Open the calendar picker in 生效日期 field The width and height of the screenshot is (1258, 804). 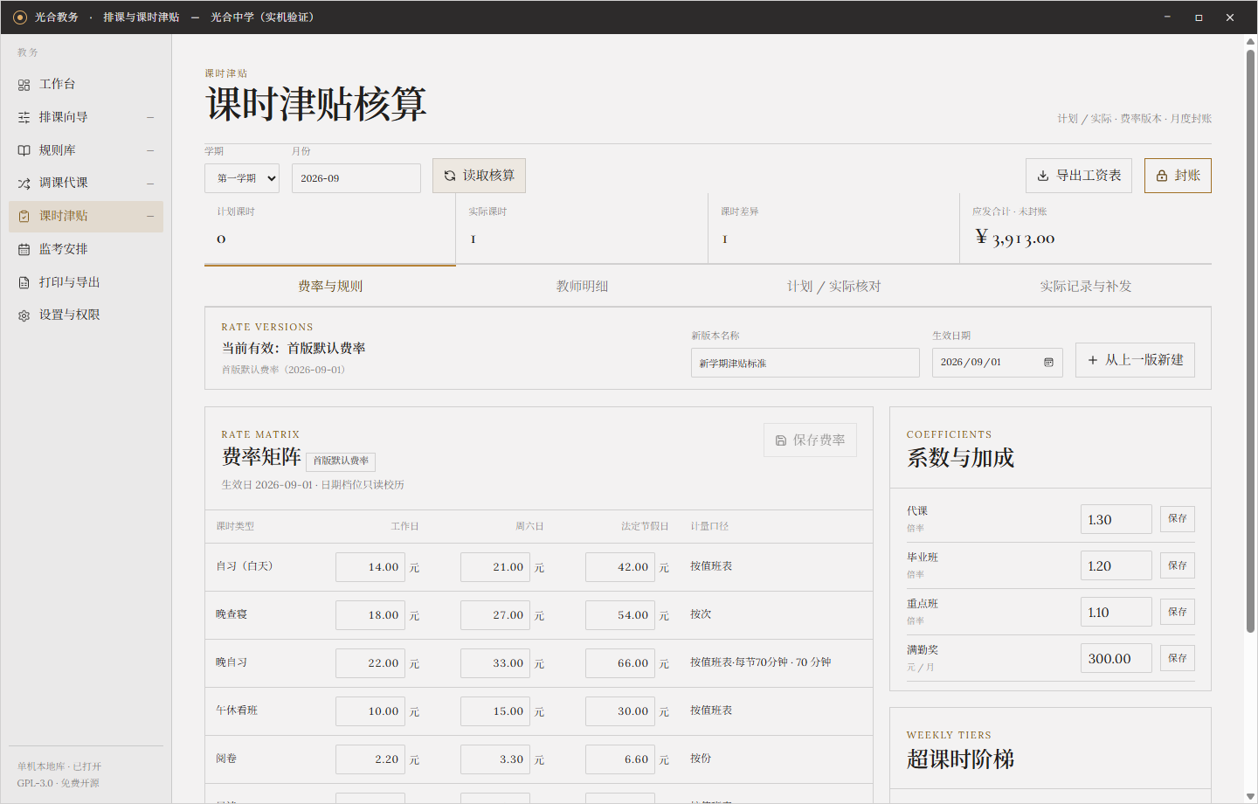coord(1048,363)
